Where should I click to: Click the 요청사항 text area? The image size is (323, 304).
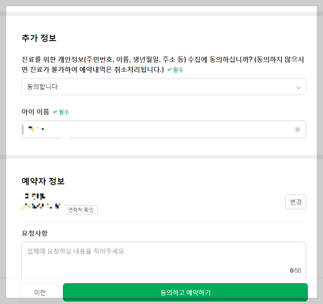(x=163, y=260)
